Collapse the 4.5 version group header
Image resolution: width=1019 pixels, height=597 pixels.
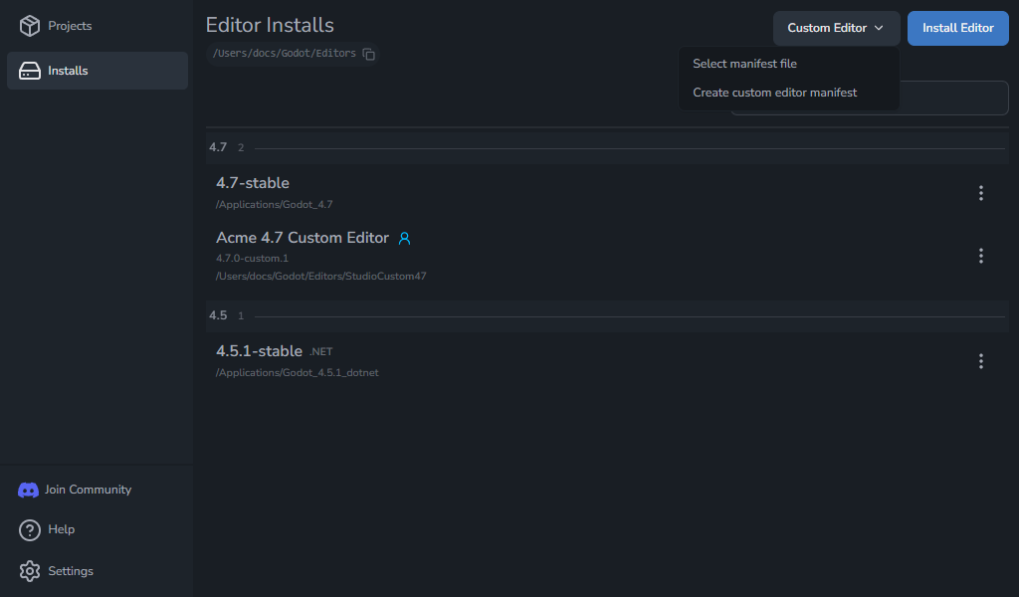(607, 315)
